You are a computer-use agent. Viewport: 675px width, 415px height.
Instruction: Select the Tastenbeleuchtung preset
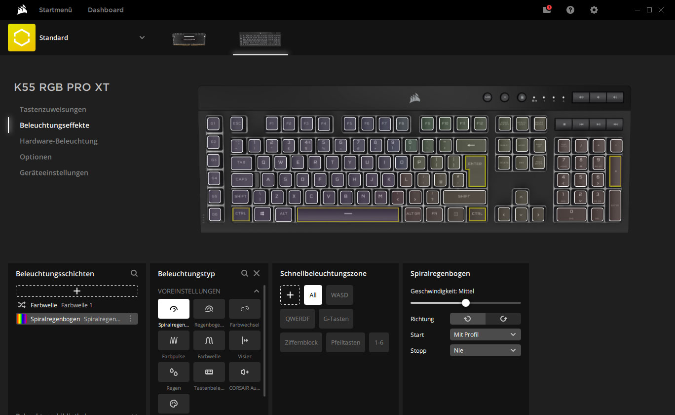[209, 372]
